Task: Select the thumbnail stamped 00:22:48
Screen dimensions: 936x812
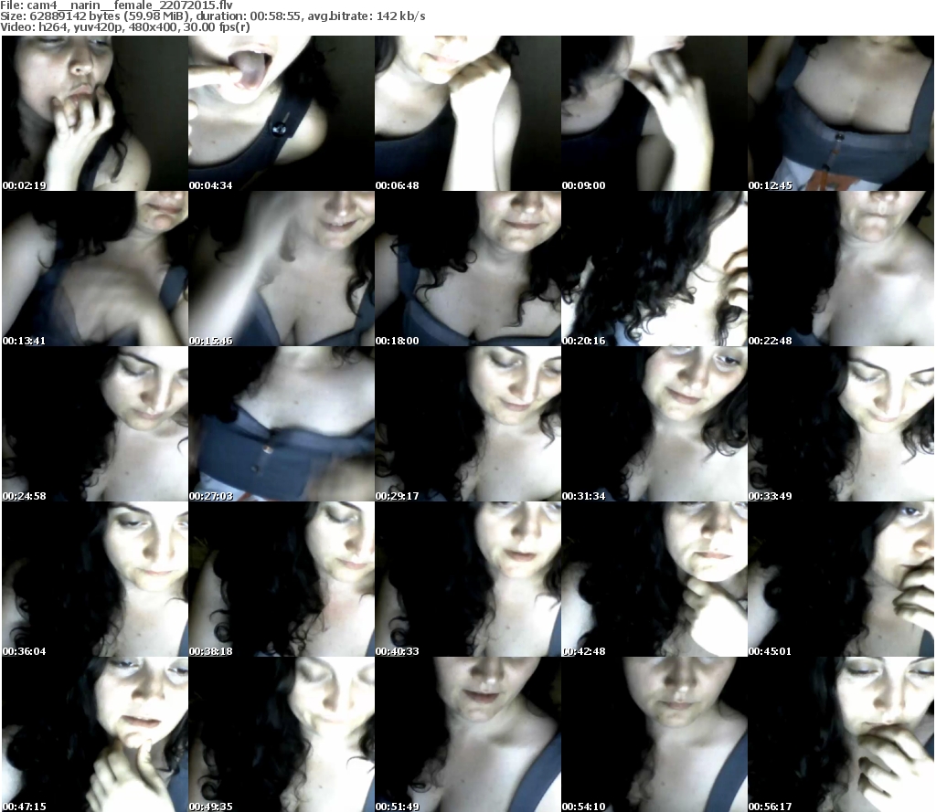Action: coord(841,269)
